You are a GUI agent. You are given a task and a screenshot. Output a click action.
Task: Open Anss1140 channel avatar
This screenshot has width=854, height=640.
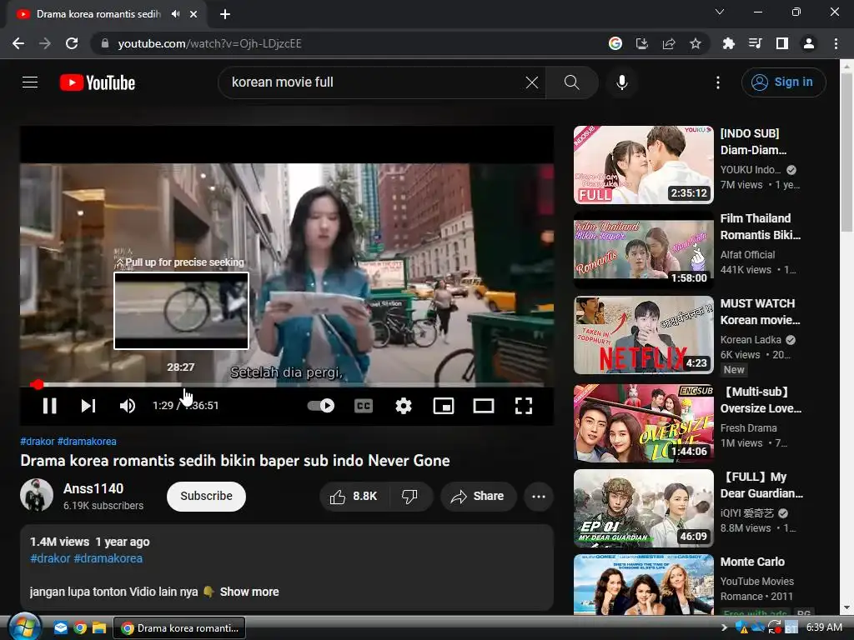pyautogui.click(x=37, y=495)
